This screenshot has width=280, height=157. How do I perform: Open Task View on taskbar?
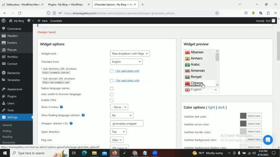(74, 153)
